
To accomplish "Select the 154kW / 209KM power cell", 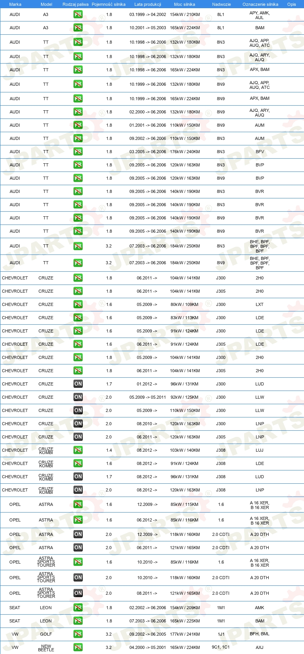I will pyautogui.click(x=185, y=608).
